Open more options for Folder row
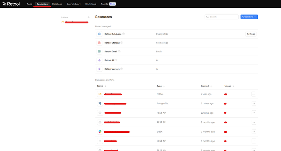The height and width of the screenshot is (151, 281). (x=254, y=94)
